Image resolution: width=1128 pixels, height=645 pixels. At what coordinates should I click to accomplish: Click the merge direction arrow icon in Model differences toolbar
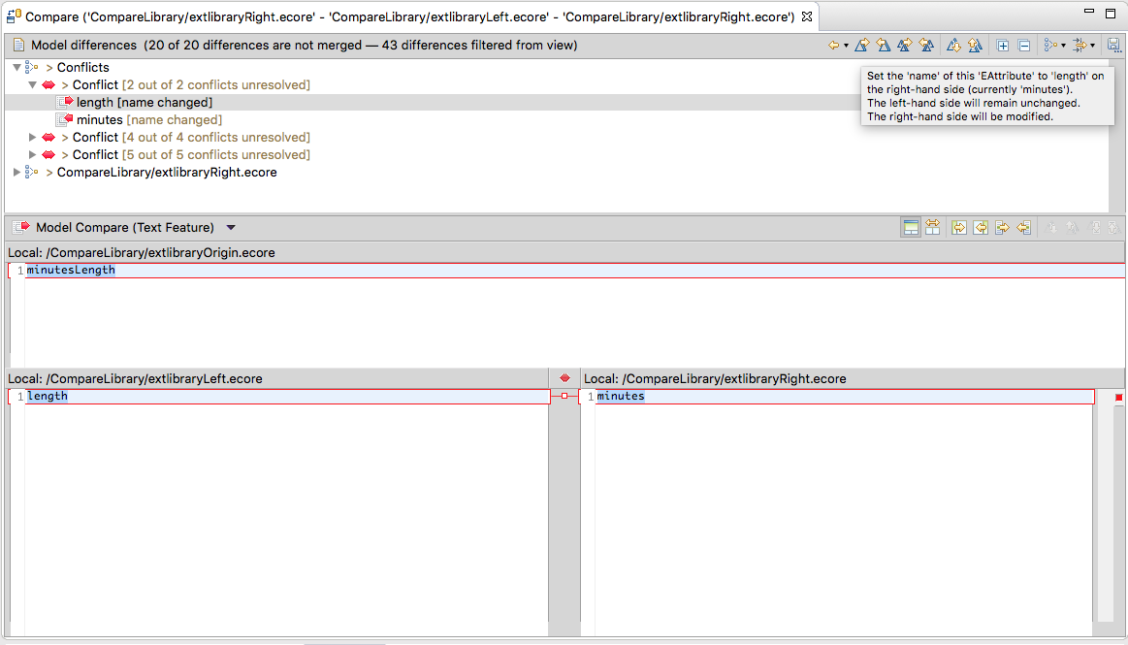834,46
